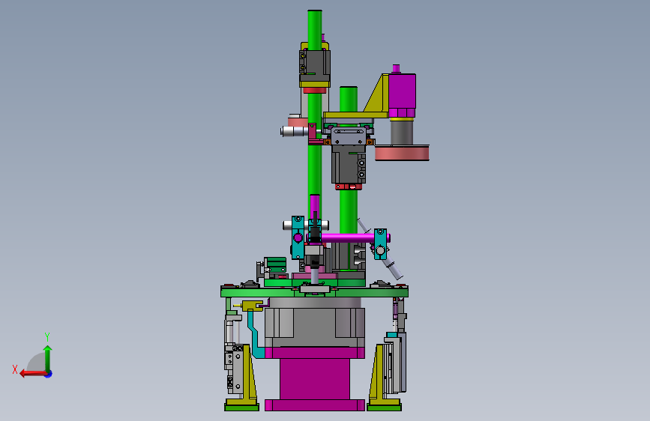The image size is (650, 421).
Task: Select the red collar below the gray slide block
Action: 348,187
